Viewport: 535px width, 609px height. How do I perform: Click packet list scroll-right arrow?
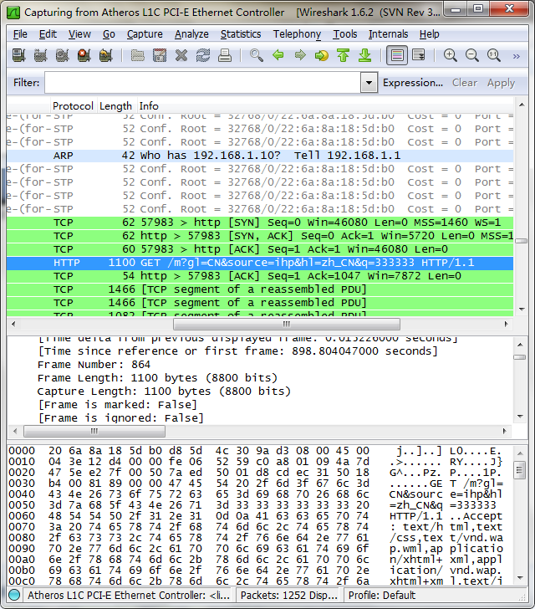click(506, 324)
